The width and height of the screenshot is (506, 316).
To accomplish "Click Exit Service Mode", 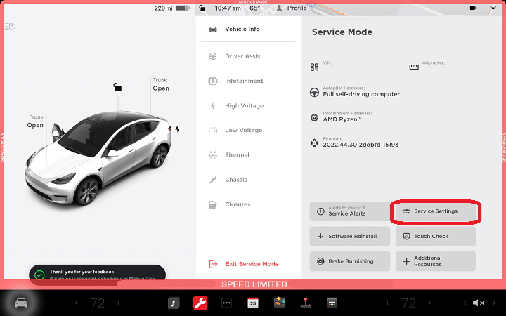I will click(x=252, y=264).
